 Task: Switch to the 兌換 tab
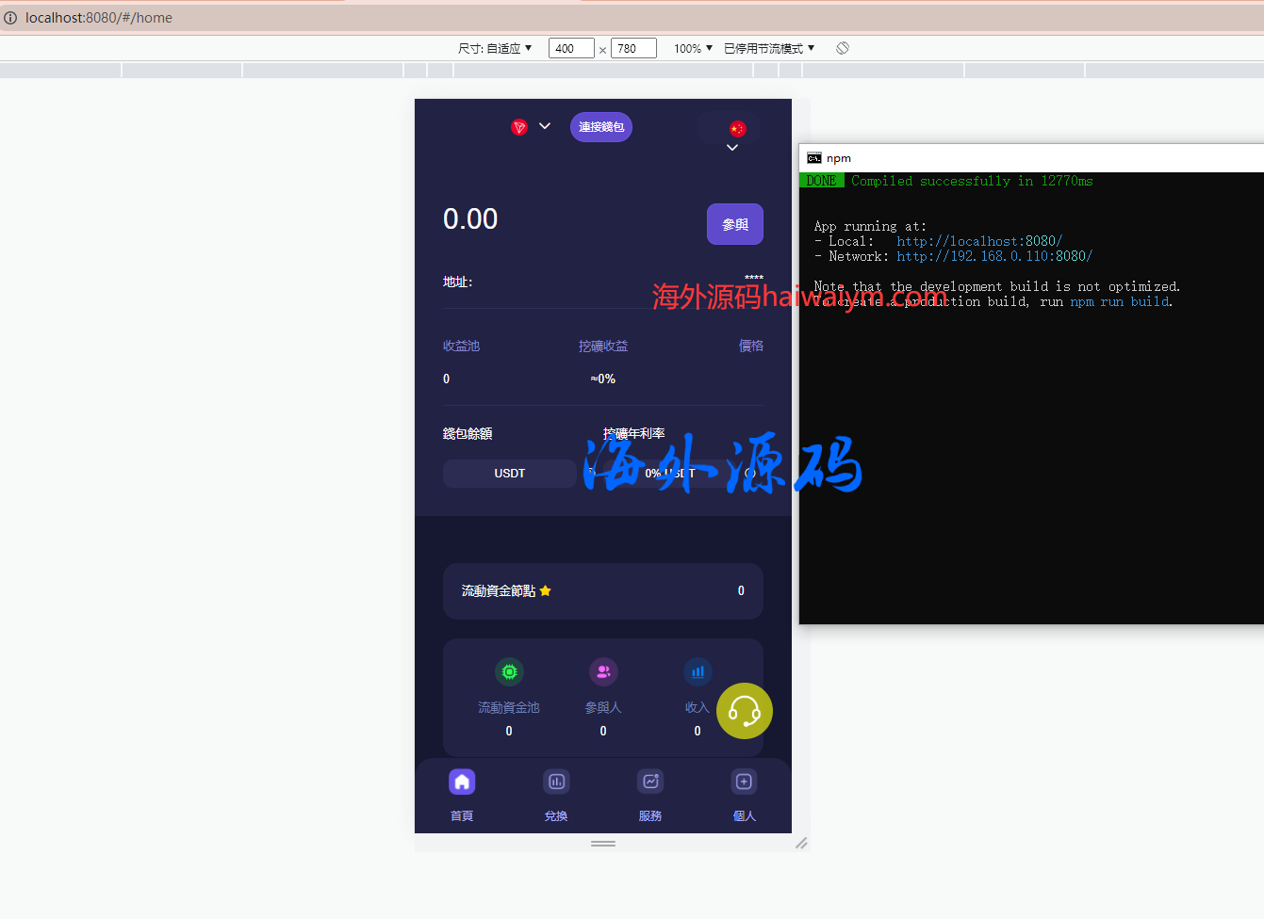(x=556, y=782)
